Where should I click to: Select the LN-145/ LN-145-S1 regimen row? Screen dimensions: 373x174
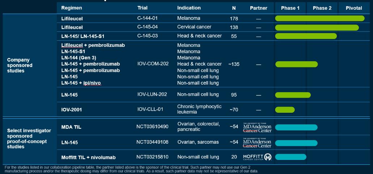pos(213,36)
